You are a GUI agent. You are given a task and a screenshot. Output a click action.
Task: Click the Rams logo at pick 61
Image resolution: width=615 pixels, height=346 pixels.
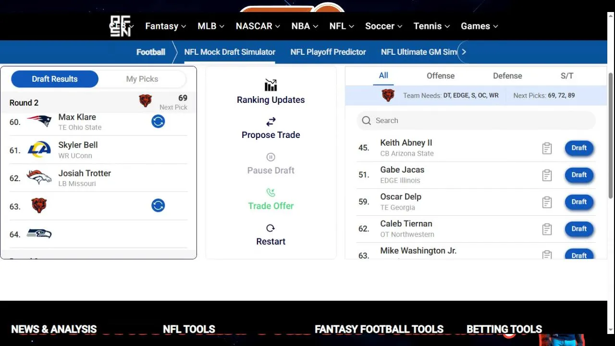tap(39, 149)
